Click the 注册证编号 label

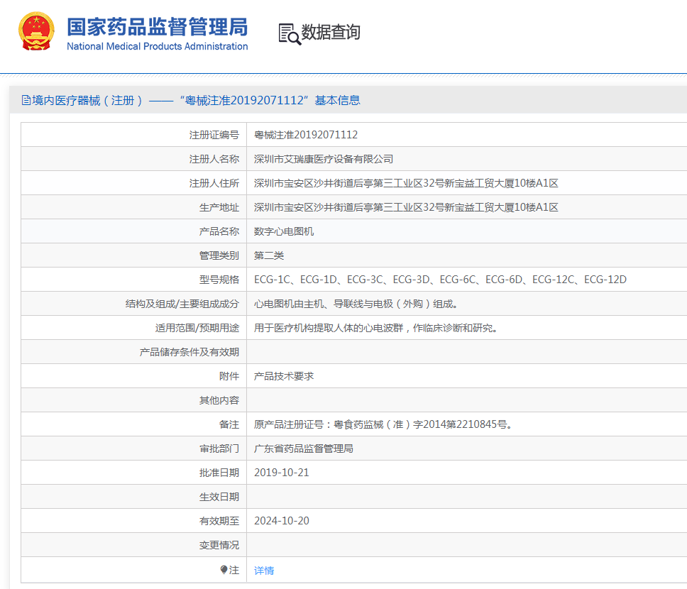point(214,135)
